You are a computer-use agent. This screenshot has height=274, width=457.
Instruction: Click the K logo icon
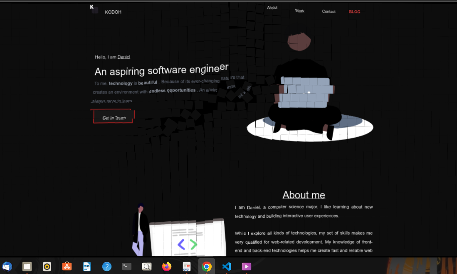(94, 9)
